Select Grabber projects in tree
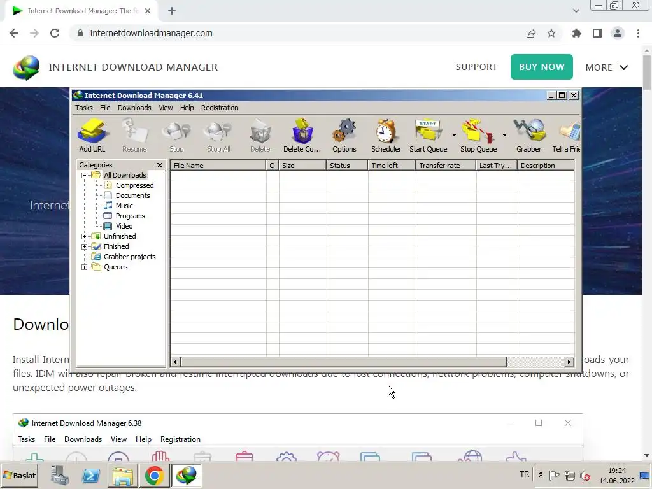This screenshot has height=489, width=652. click(129, 257)
